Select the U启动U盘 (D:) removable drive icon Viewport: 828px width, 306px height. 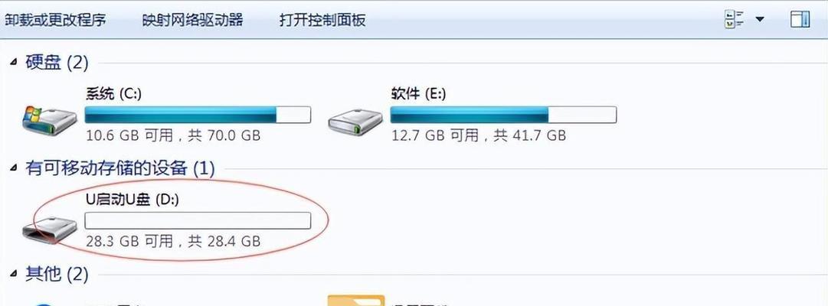pos(50,229)
